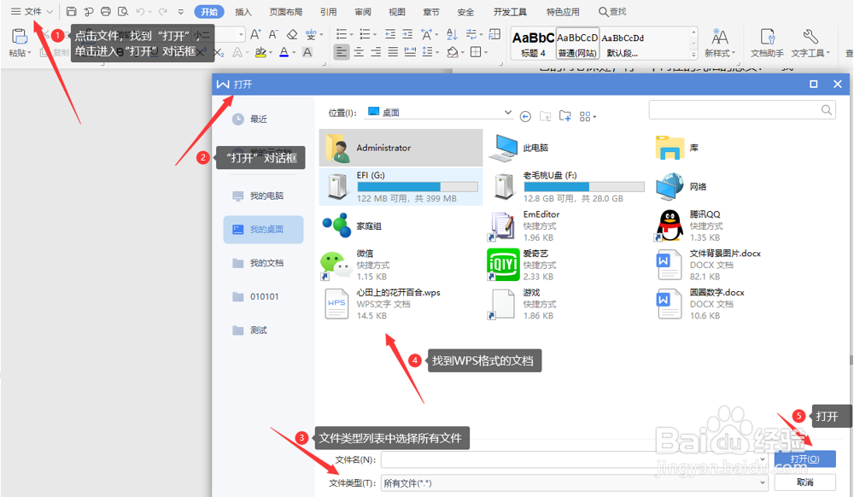
Task: Click the 查找 search box in ribbon
Action: point(612,11)
